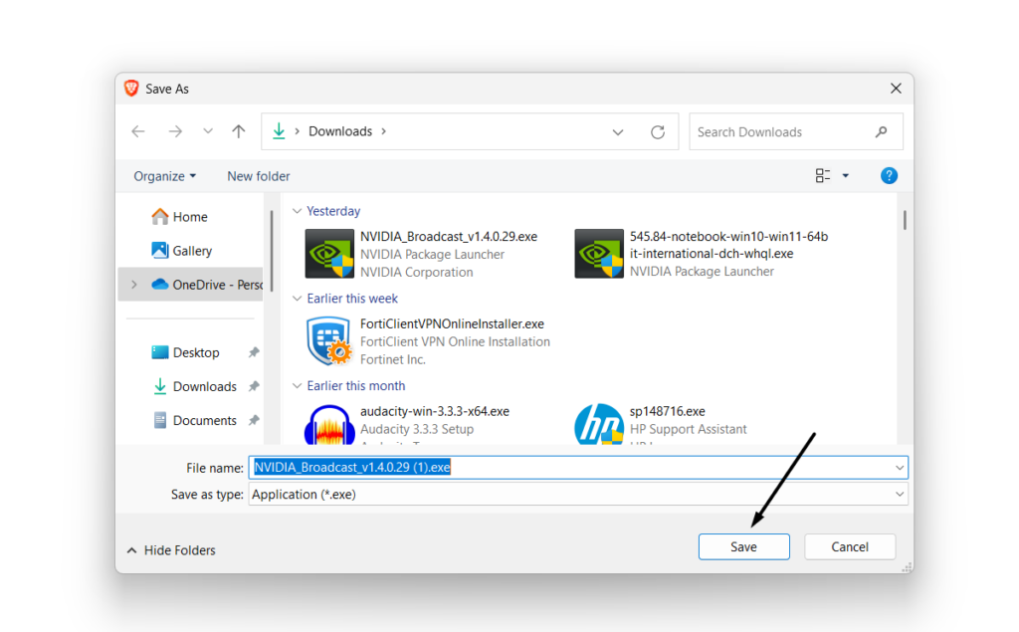Click the Back navigation arrow
Viewport: 1019px width, 632px height.
click(138, 131)
